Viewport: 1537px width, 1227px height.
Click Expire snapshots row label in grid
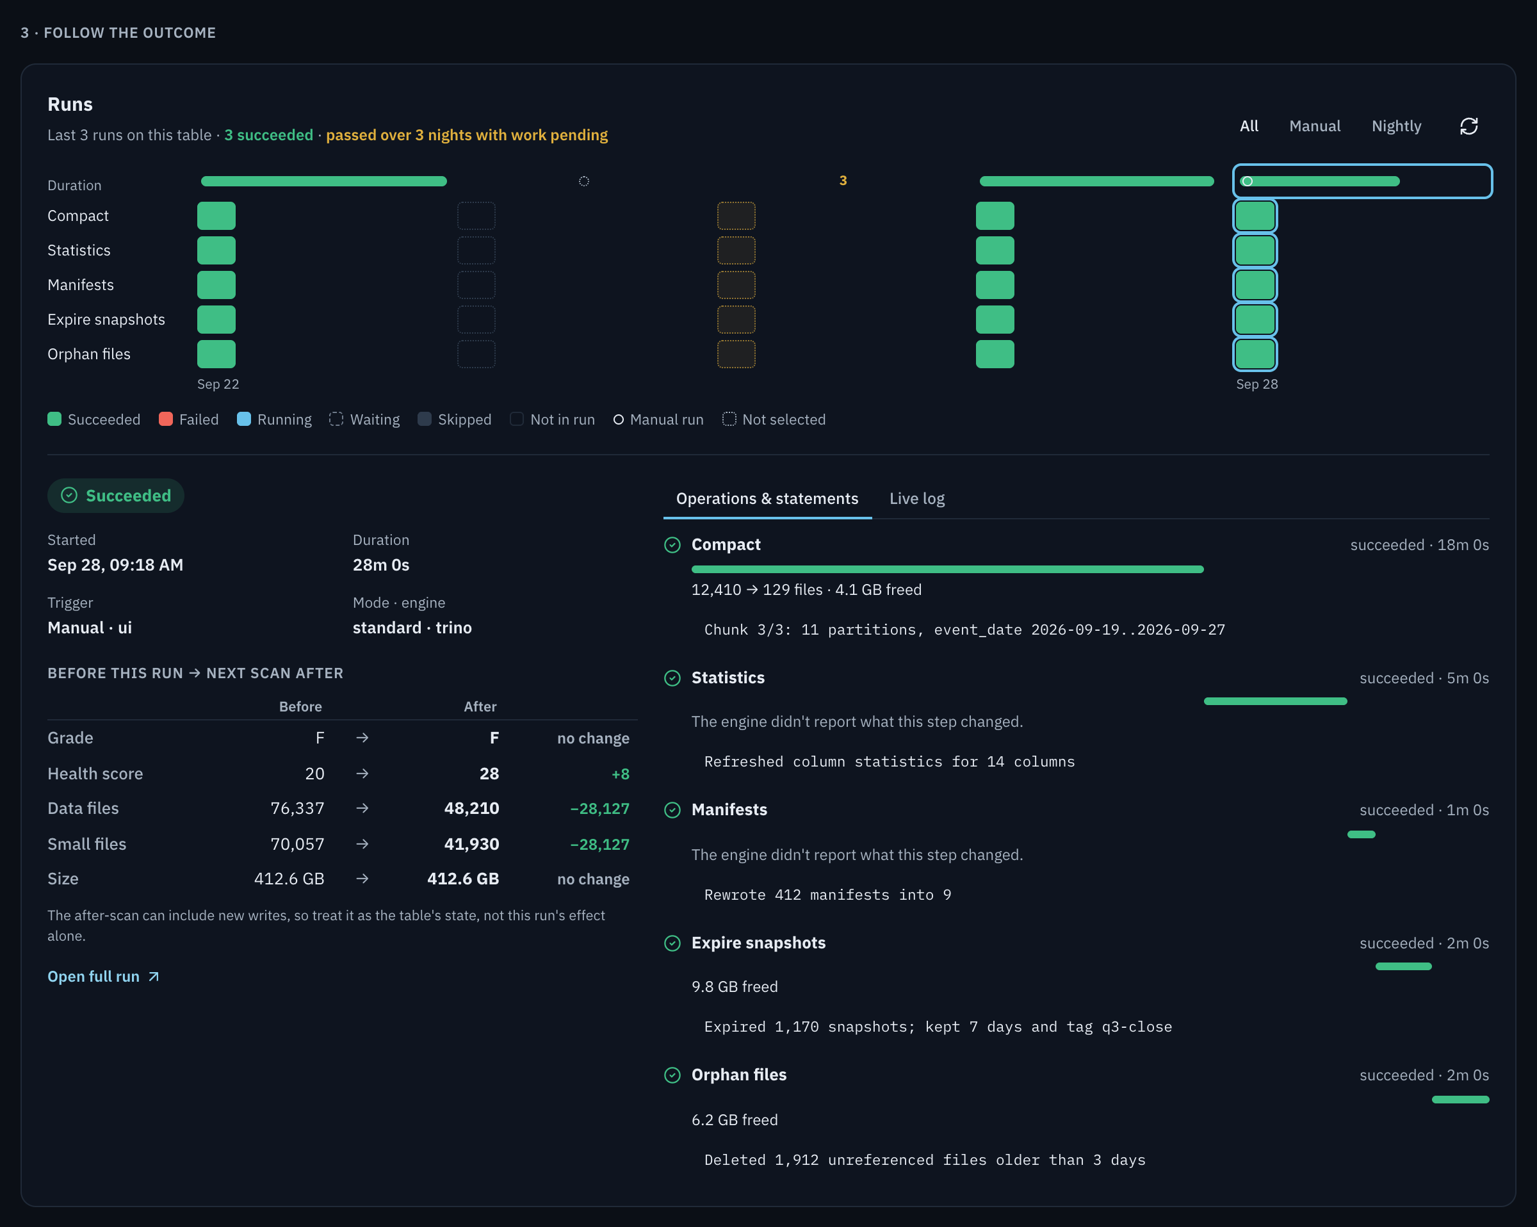[106, 320]
